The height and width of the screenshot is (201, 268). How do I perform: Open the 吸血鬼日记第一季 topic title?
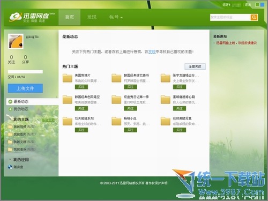[x=136, y=96]
